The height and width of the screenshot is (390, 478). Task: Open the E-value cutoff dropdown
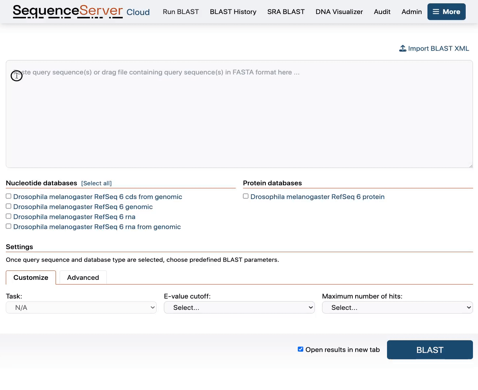239,307
